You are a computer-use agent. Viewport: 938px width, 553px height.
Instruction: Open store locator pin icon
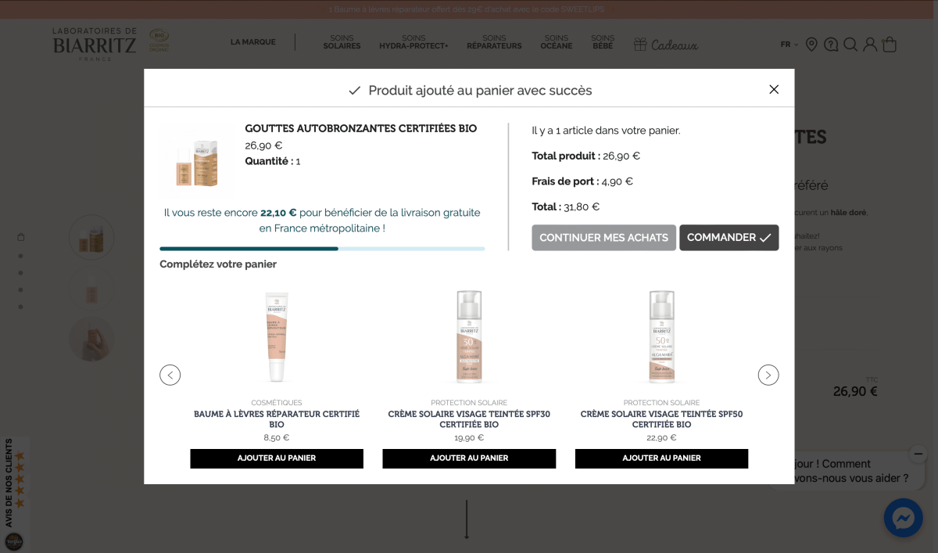(811, 45)
